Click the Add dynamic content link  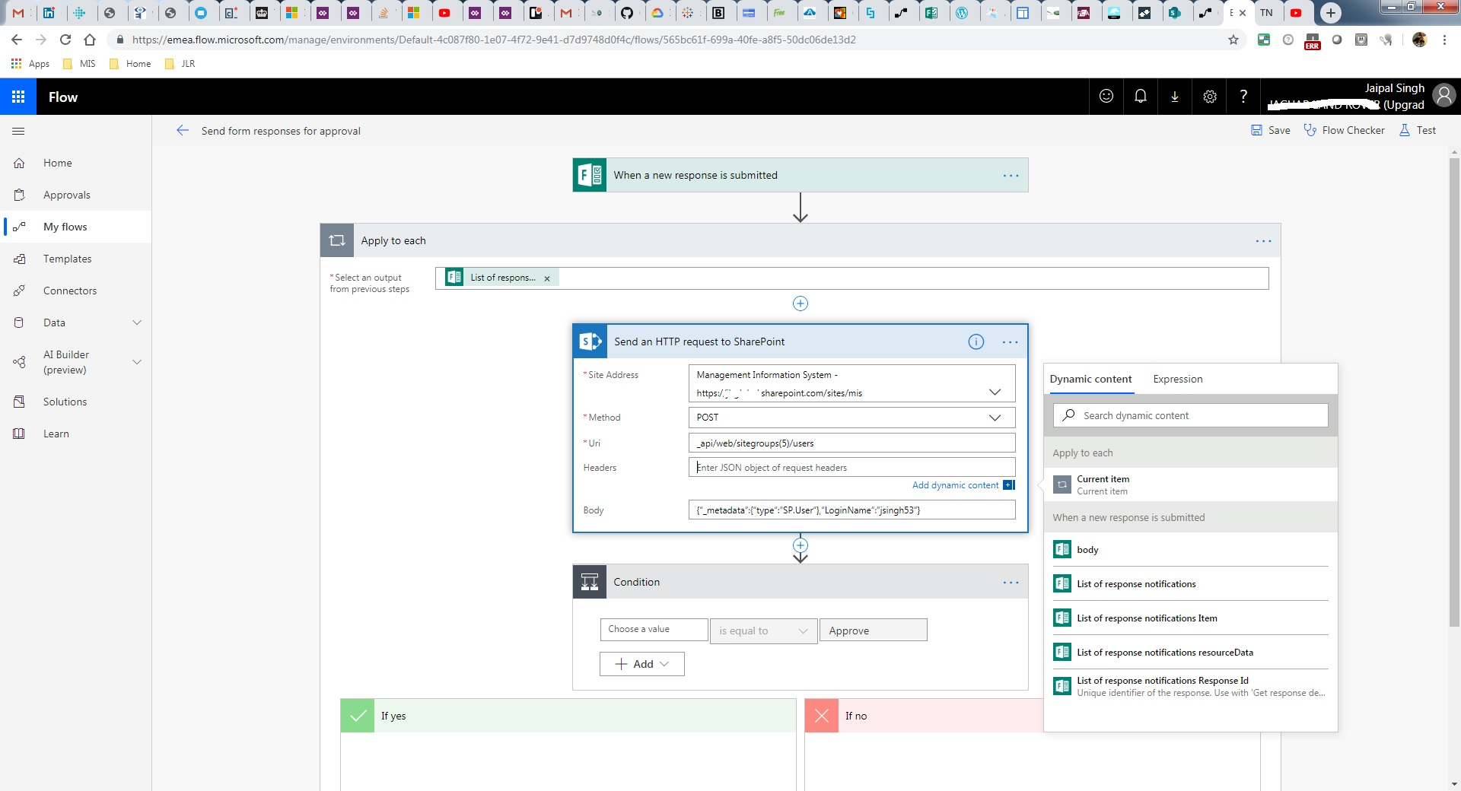956,485
